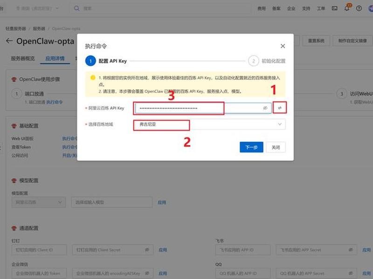Screen dimensions: 373x279
Task: Toggle visibility eye for 飞书 APP Secret
Action: (351, 250)
